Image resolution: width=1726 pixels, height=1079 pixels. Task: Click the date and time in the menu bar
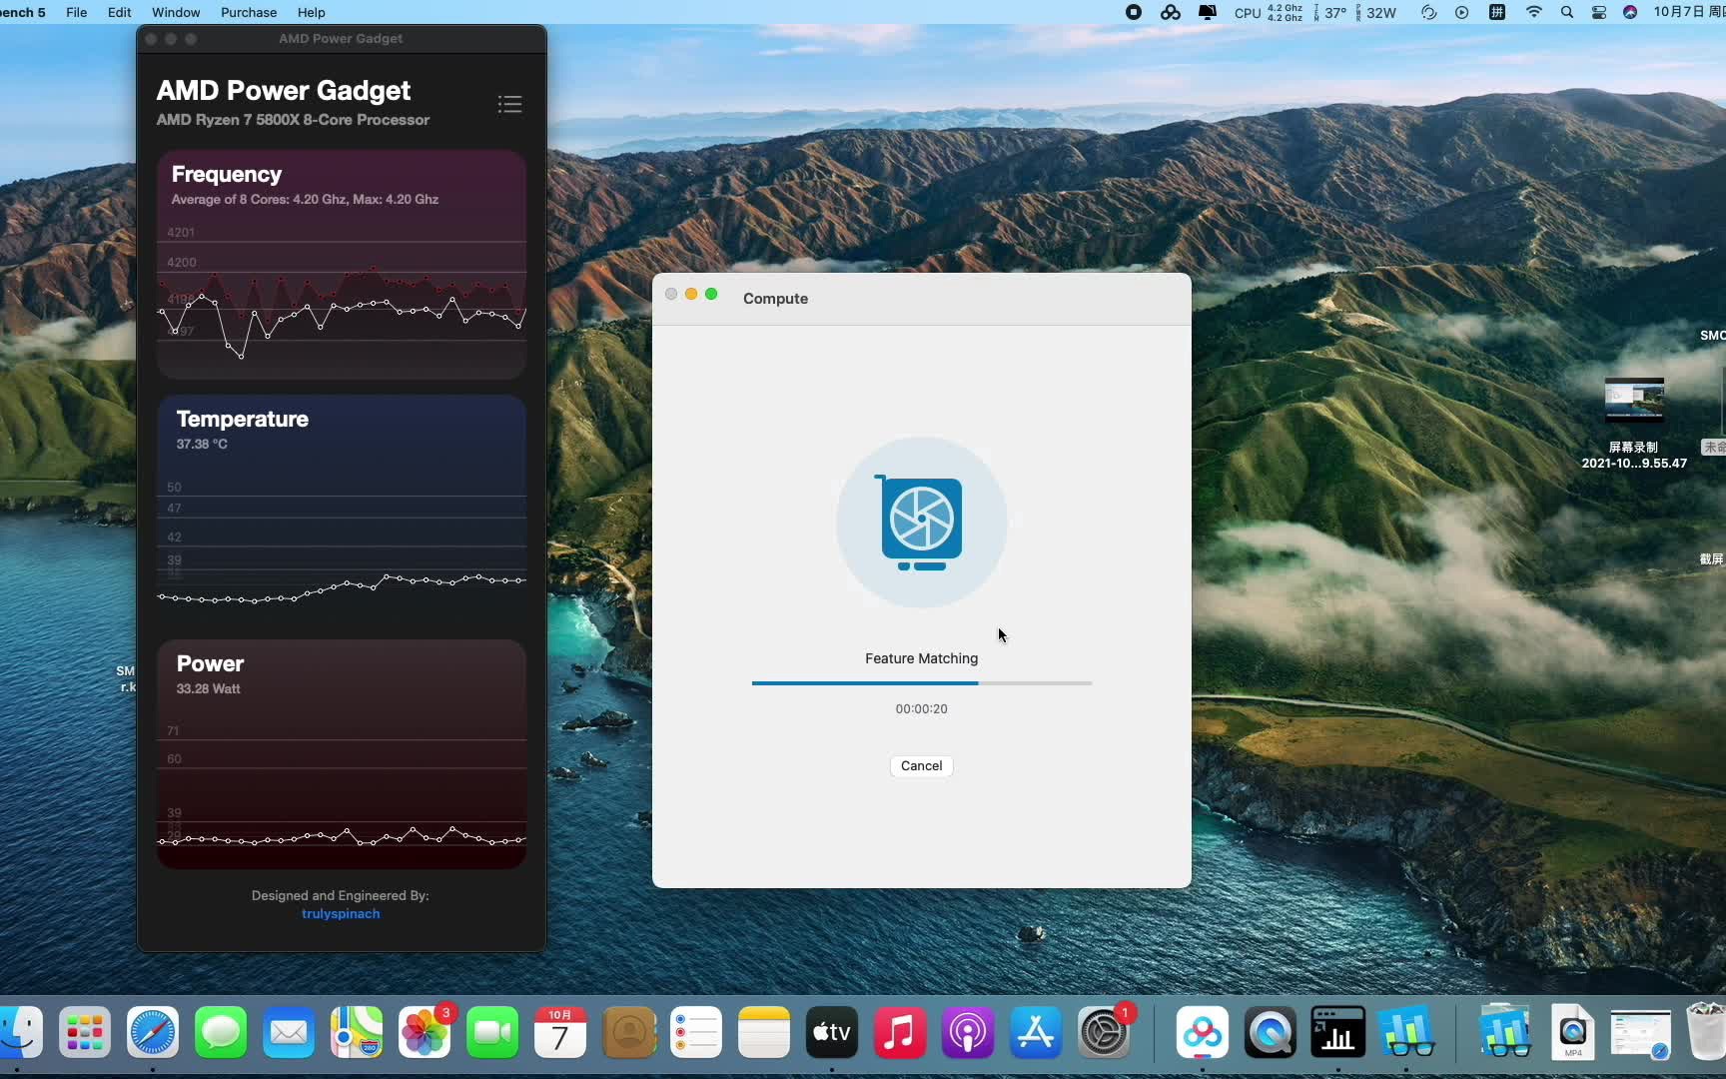point(1688,12)
